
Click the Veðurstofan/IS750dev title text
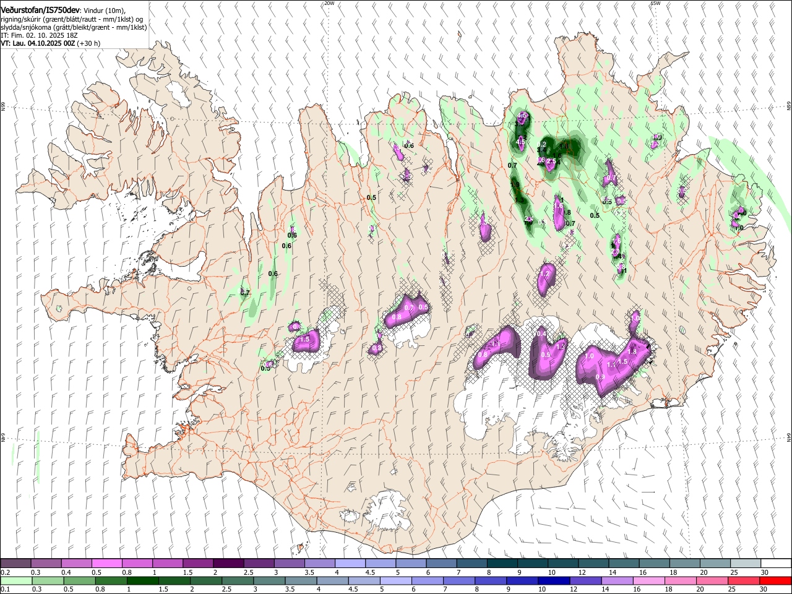40,10
